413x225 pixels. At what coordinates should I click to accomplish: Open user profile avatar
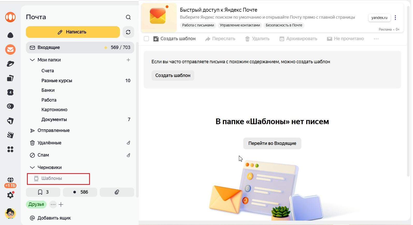[x=10, y=214]
